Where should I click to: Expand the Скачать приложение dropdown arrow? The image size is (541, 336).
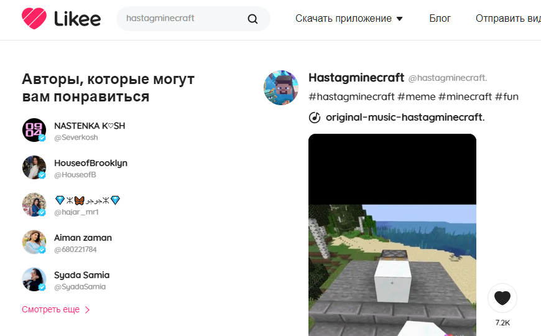pos(400,19)
